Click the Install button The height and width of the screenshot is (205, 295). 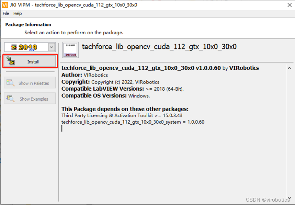[x=30, y=61]
